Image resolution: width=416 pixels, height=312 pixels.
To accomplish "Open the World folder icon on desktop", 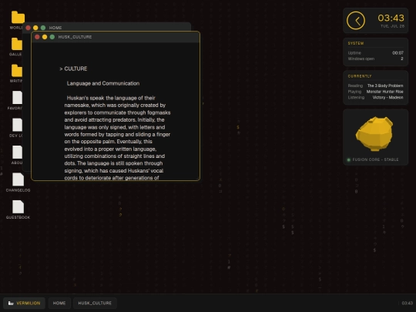I will click(18, 18).
